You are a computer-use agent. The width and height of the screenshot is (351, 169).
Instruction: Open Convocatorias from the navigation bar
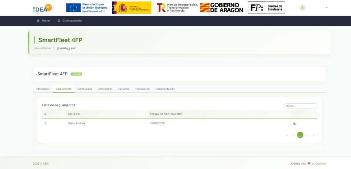point(72,21)
